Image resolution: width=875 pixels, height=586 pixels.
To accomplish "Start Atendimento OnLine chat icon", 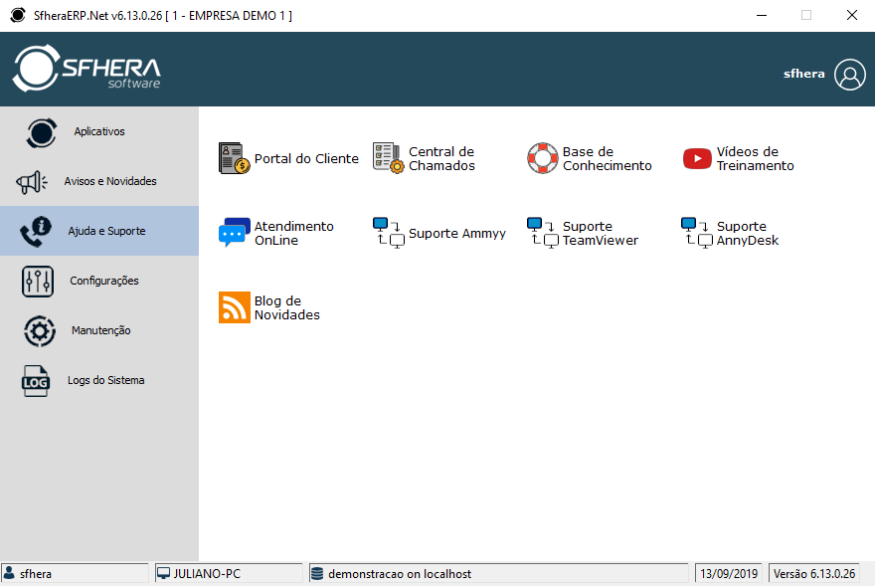I will [x=234, y=233].
